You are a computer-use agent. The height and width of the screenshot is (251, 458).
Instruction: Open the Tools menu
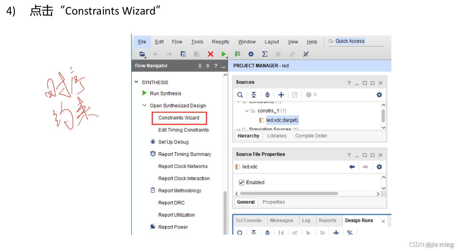pyautogui.click(x=197, y=42)
